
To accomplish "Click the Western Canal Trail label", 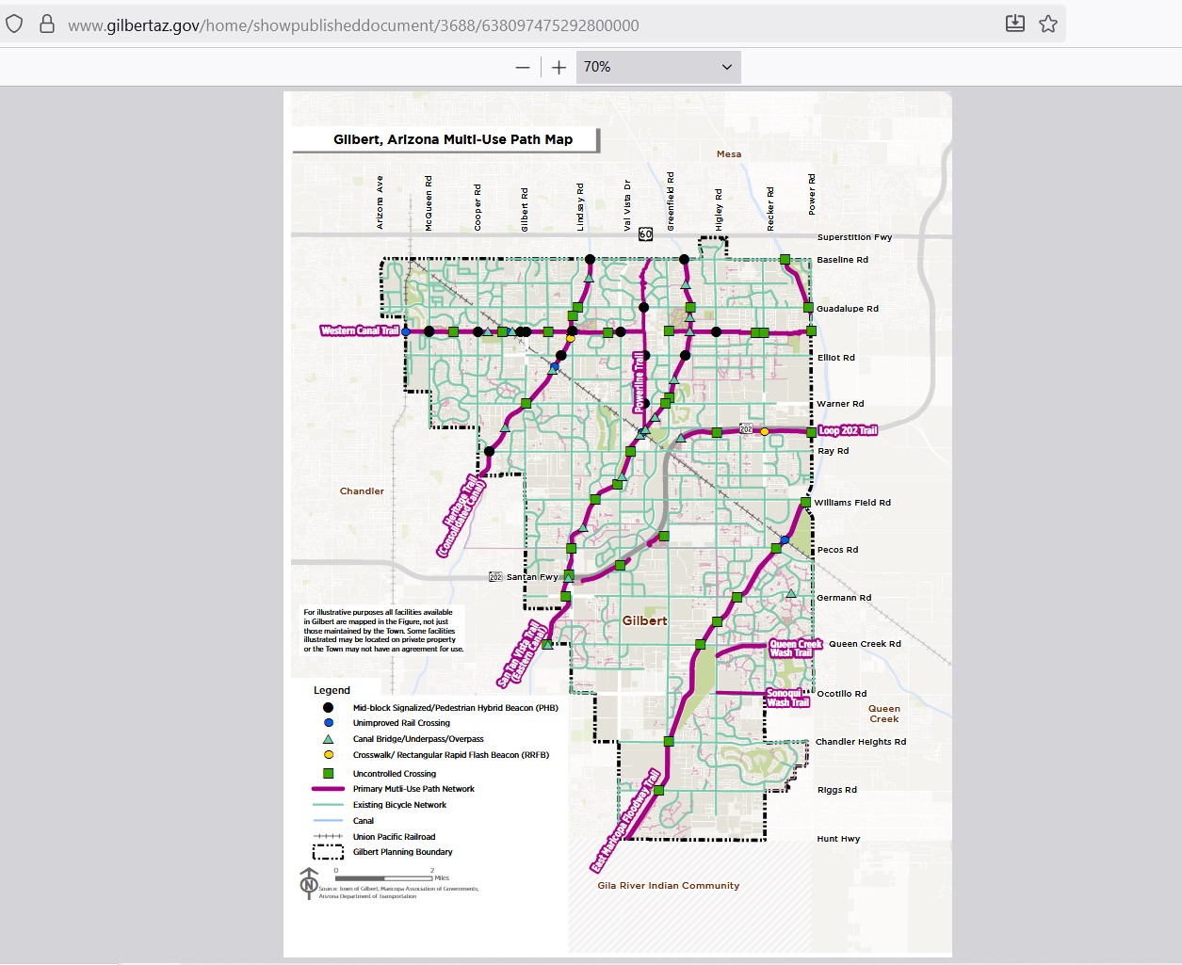I will click(x=360, y=330).
